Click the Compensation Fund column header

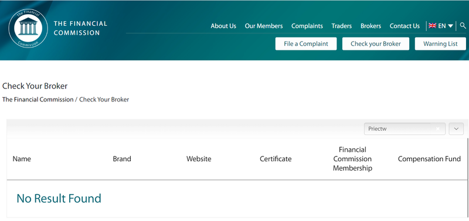429,159
